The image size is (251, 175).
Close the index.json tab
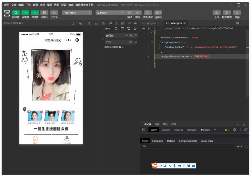point(185,23)
